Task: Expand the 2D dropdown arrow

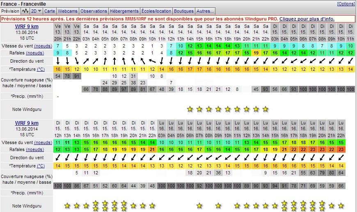Action: (x=40, y=11)
